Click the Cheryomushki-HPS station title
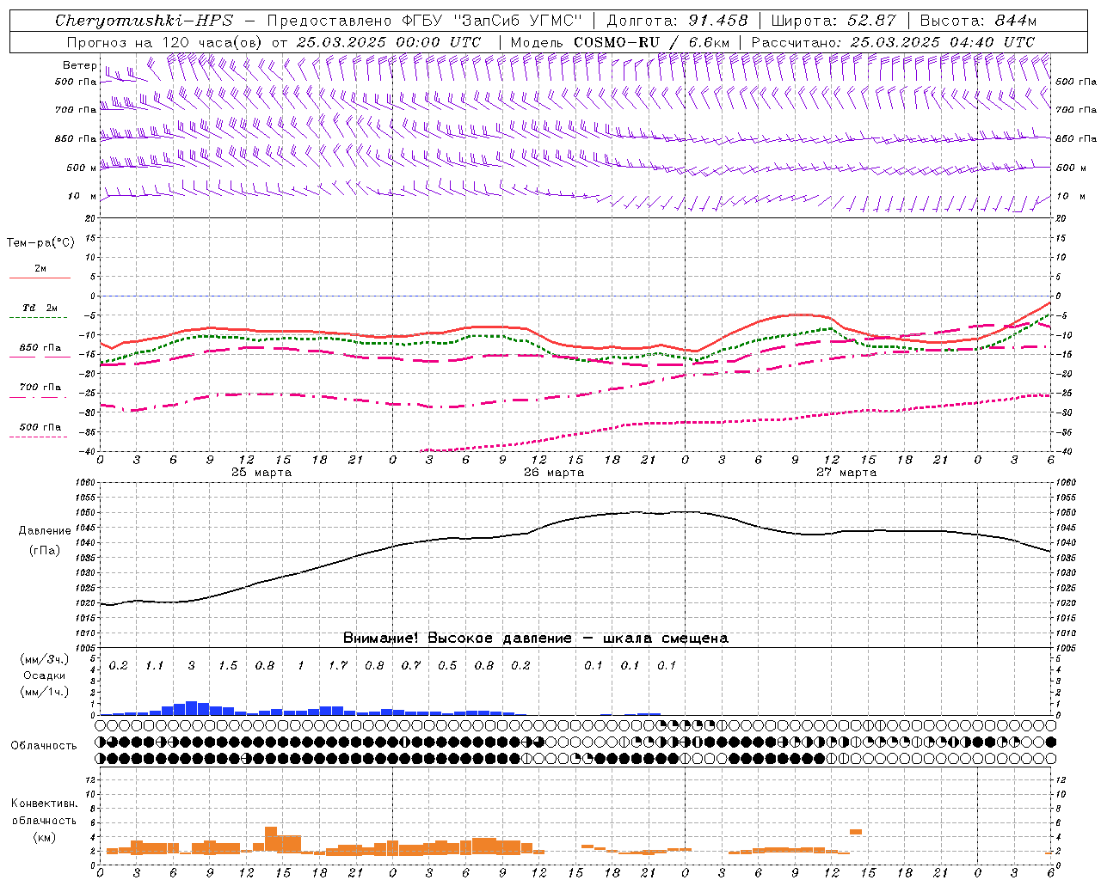The height and width of the screenshot is (880, 1101). 144,21
